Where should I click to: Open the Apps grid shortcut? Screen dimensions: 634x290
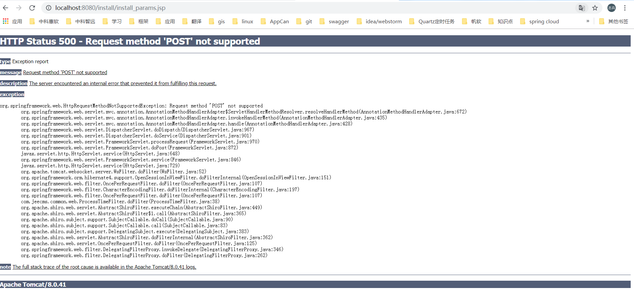pos(12,21)
